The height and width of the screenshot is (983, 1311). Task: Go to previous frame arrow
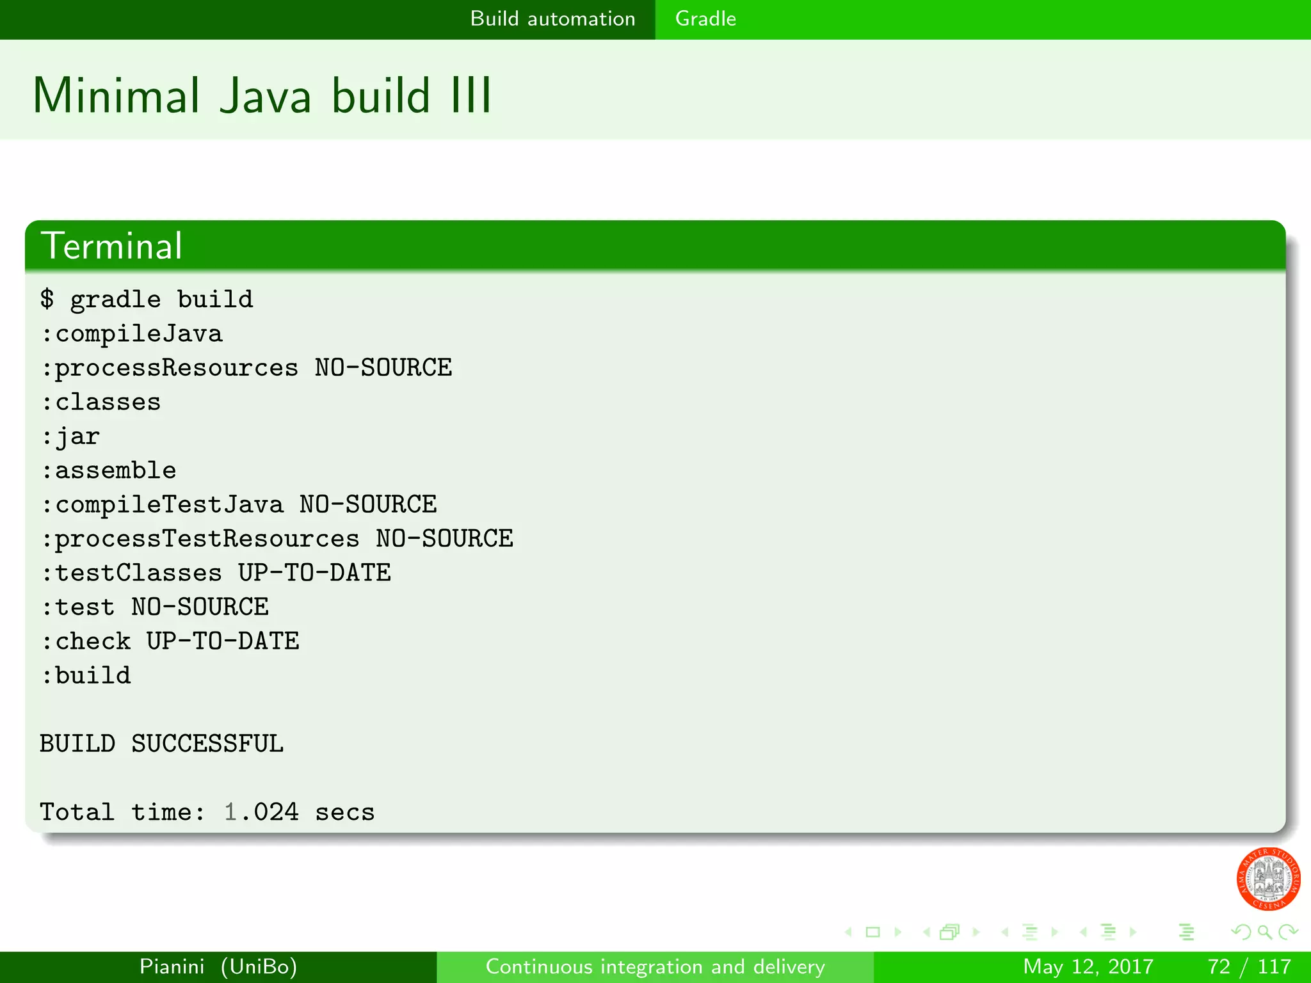point(926,932)
